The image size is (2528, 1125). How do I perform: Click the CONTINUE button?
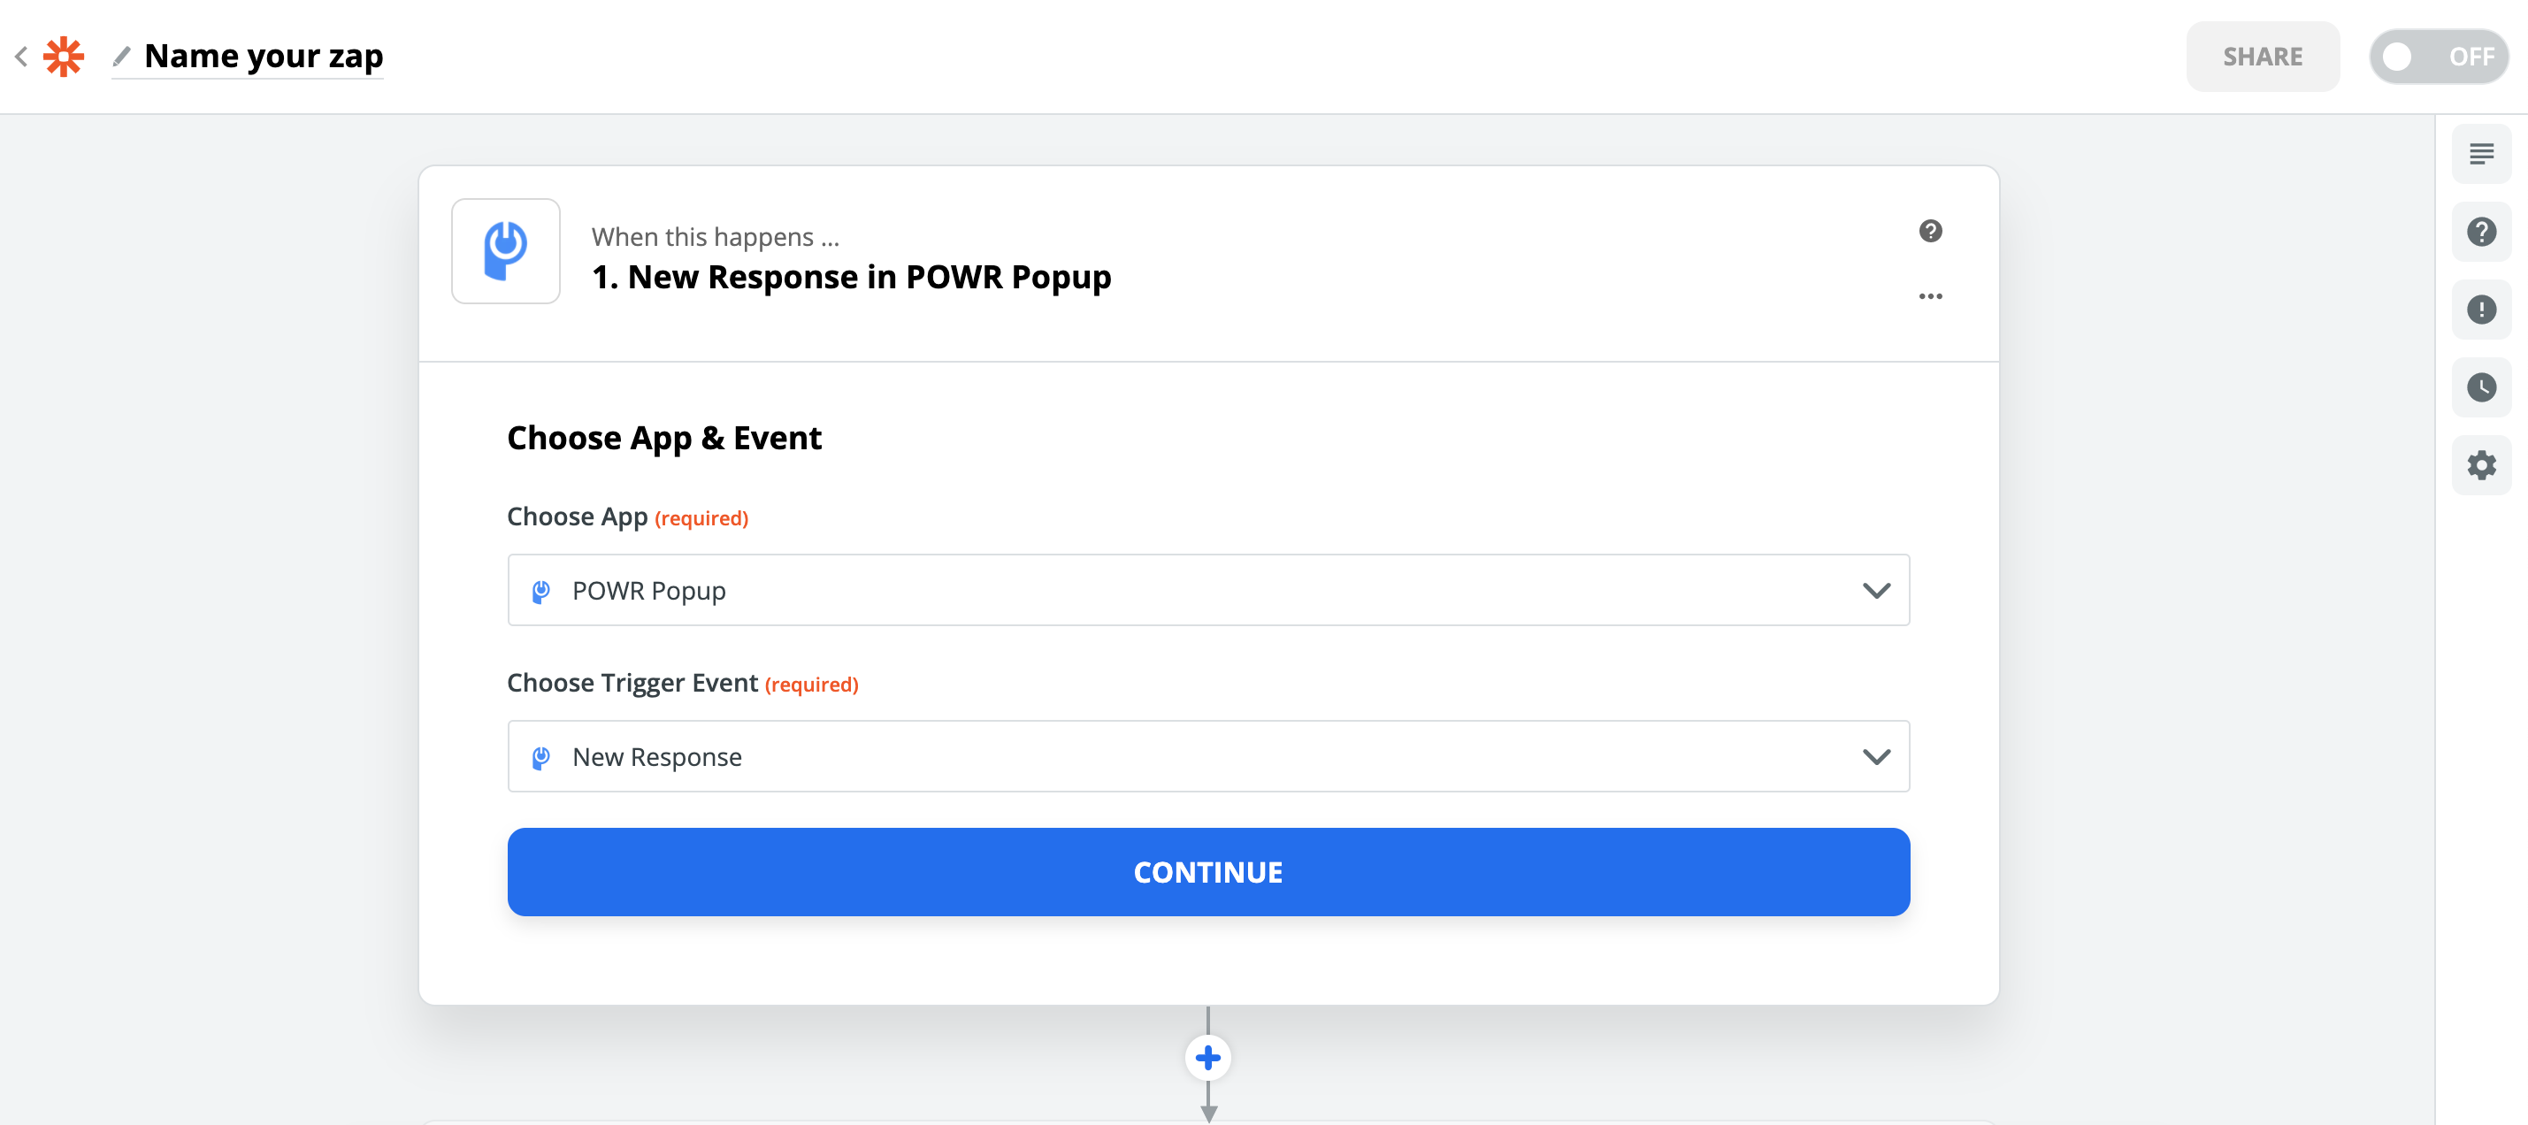click(1208, 872)
